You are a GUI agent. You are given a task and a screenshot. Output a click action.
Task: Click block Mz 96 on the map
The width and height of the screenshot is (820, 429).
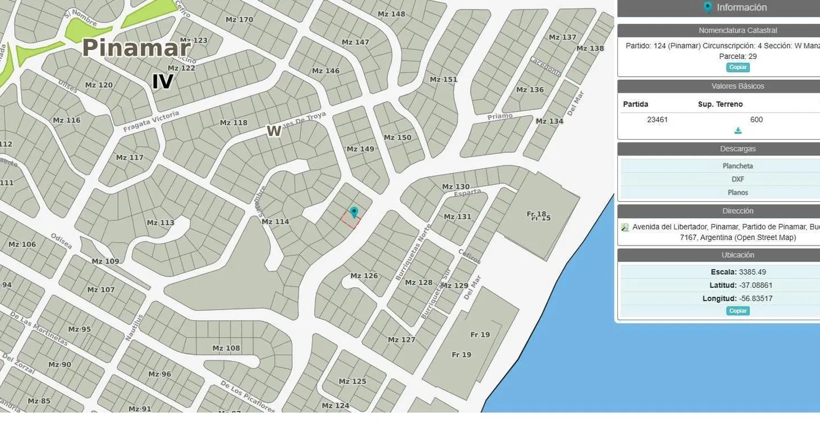pos(159,374)
